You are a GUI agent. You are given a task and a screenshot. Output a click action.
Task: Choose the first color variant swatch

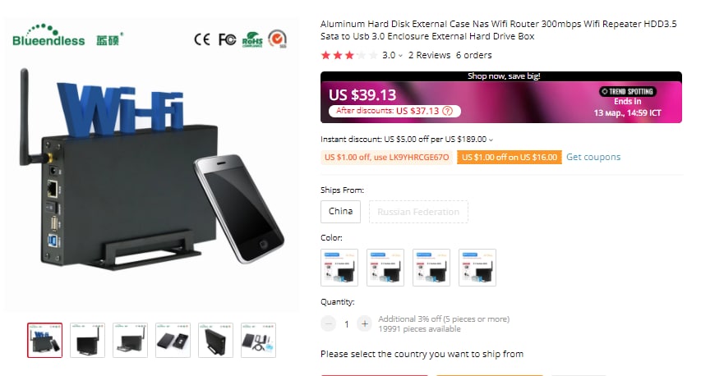coord(339,268)
